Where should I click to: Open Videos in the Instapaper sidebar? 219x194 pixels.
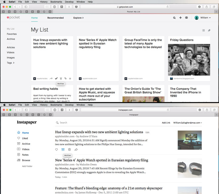coord(23,149)
